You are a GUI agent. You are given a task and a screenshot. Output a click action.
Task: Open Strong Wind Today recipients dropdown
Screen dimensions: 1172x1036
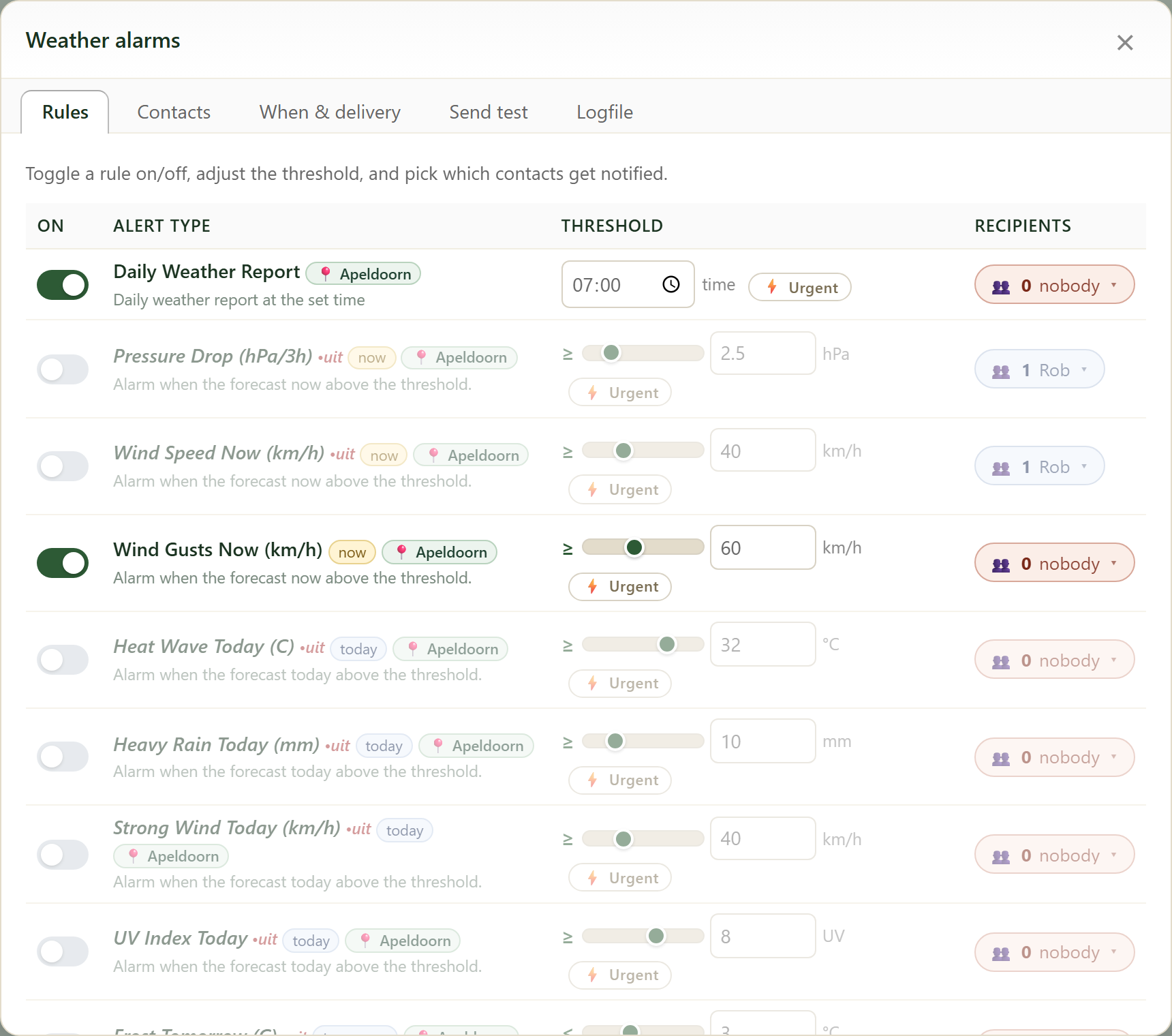coord(1054,855)
